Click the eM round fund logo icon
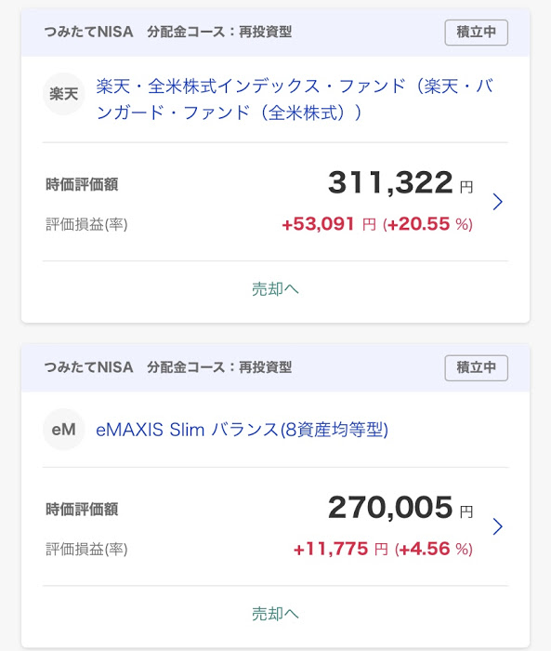The width and height of the screenshot is (551, 651). pyautogui.click(x=63, y=430)
